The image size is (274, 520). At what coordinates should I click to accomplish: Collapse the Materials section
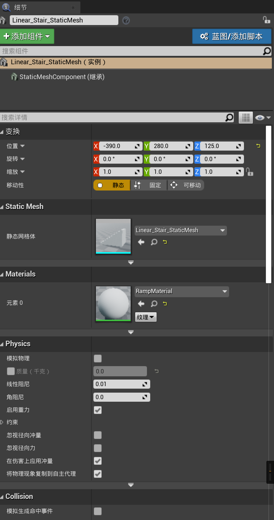(x=2, y=274)
